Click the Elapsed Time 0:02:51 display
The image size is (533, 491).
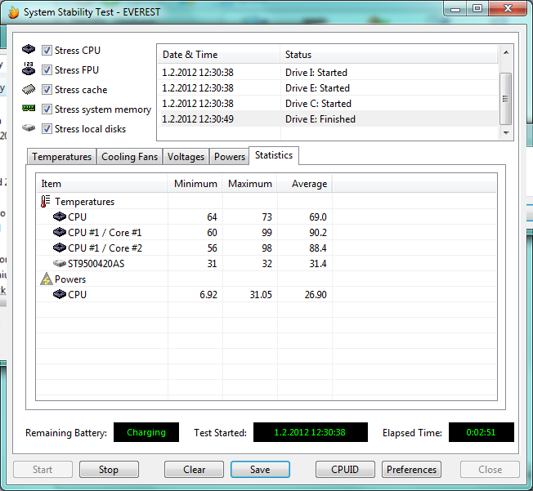pos(481,432)
